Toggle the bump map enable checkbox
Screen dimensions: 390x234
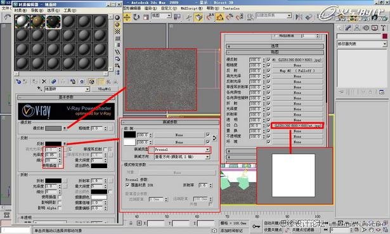coord(268,126)
